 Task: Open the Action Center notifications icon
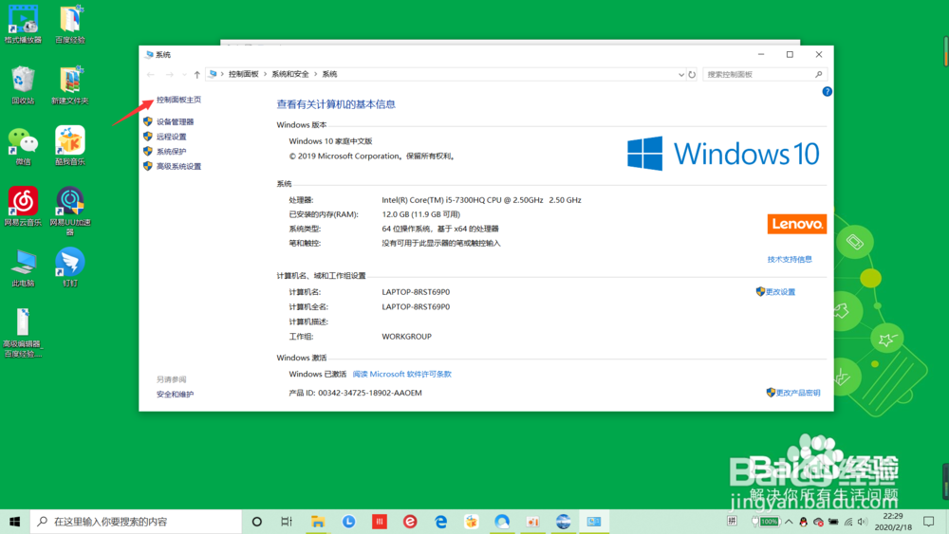[x=928, y=522]
